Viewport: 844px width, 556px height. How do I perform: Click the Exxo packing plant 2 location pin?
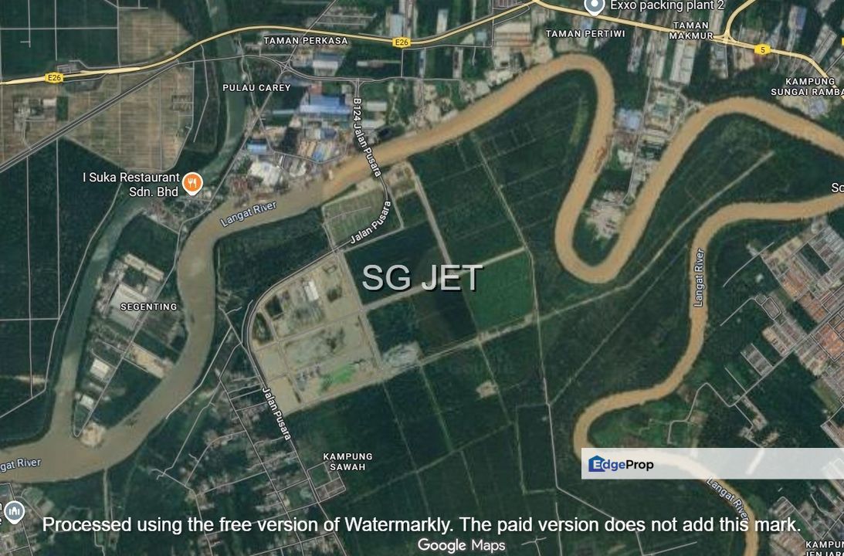595,6
